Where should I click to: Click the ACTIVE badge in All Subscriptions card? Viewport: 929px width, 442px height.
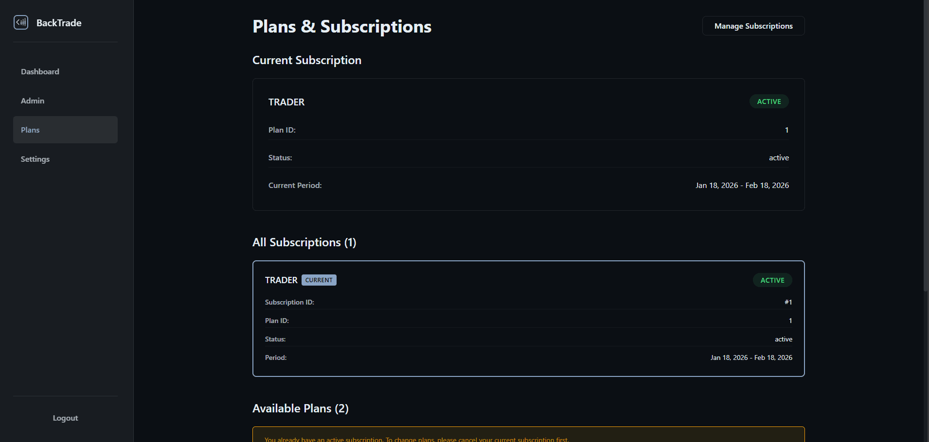pyautogui.click(x=772, y=280)
